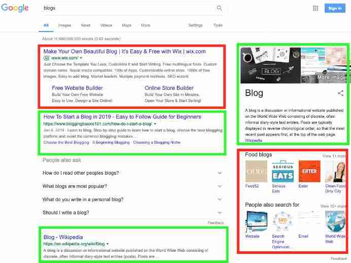Click the Website monitor thumbnail

(x=256, y=221)
